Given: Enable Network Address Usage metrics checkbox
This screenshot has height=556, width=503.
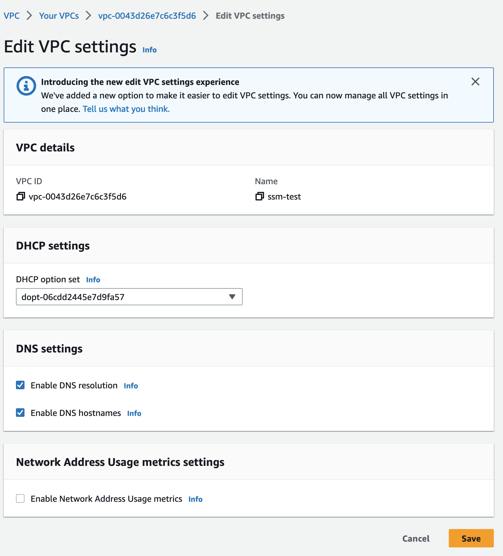Looking at the screenshot, I should tap(21, 499).
